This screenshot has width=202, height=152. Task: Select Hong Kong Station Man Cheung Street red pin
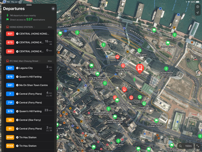(123, 65)
